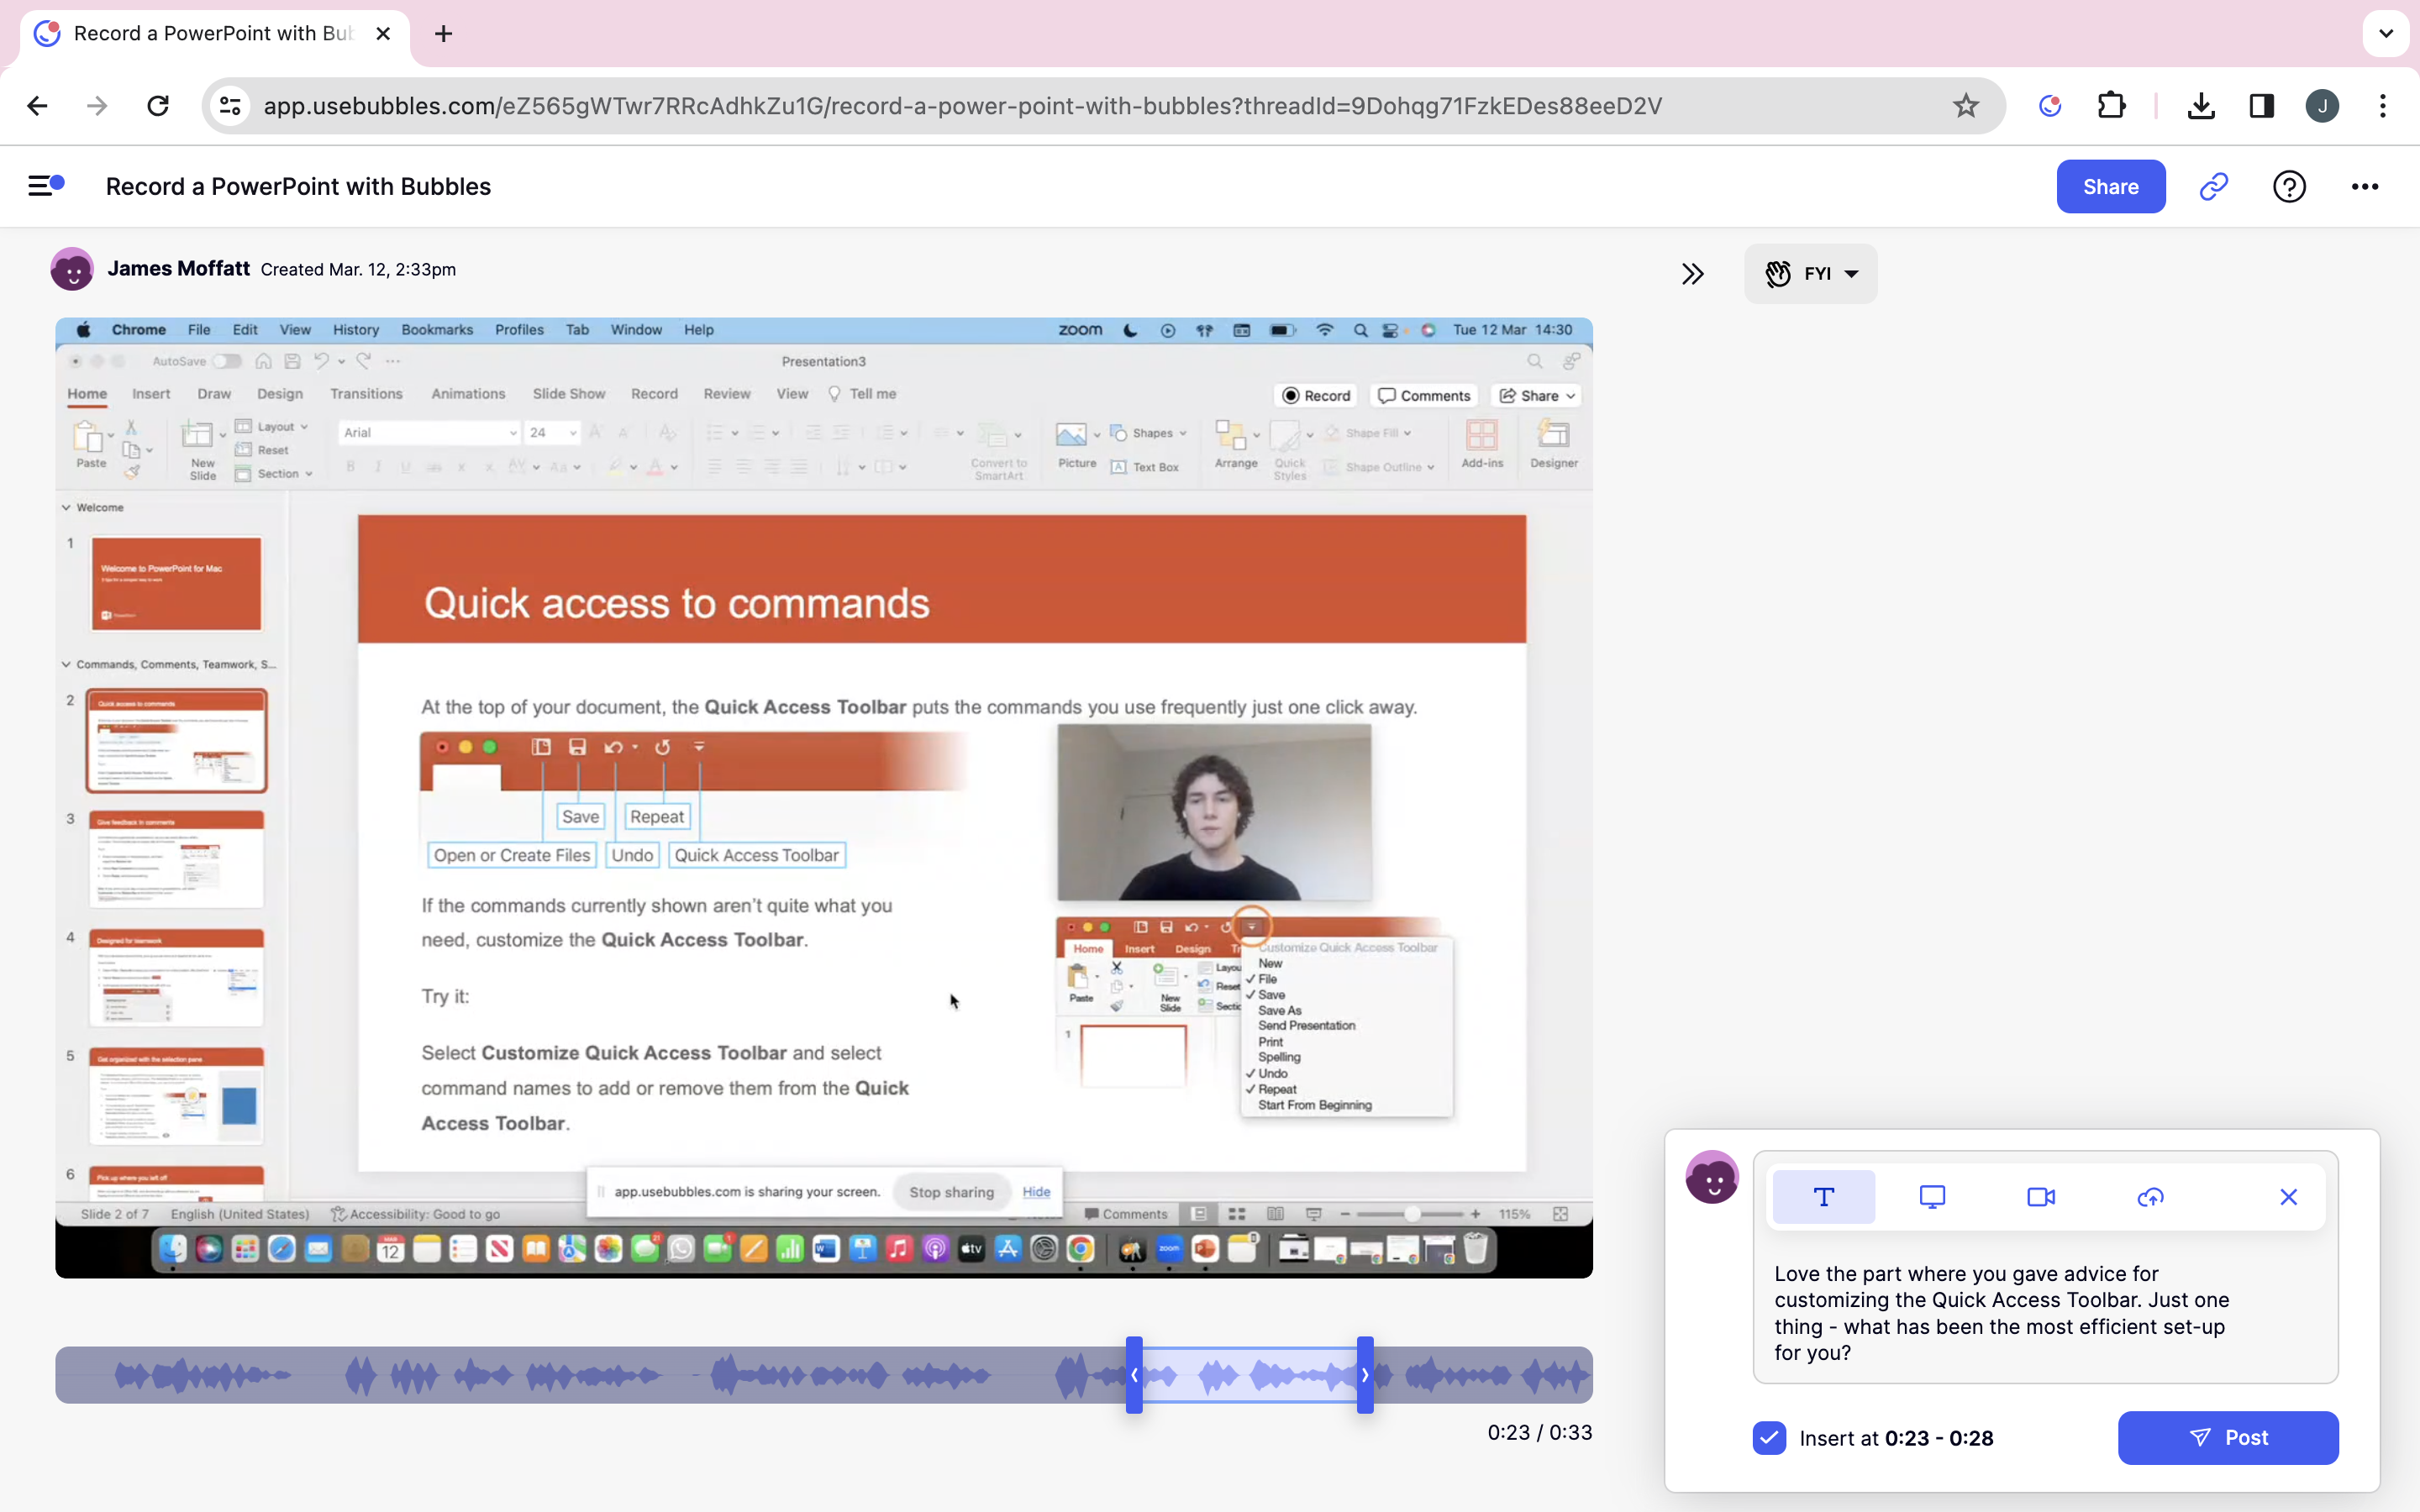This screenshot has height=1512, width=2420.
Task: Toggle screen sharing visibility with Hide button
Action: pos(1037,1189)
